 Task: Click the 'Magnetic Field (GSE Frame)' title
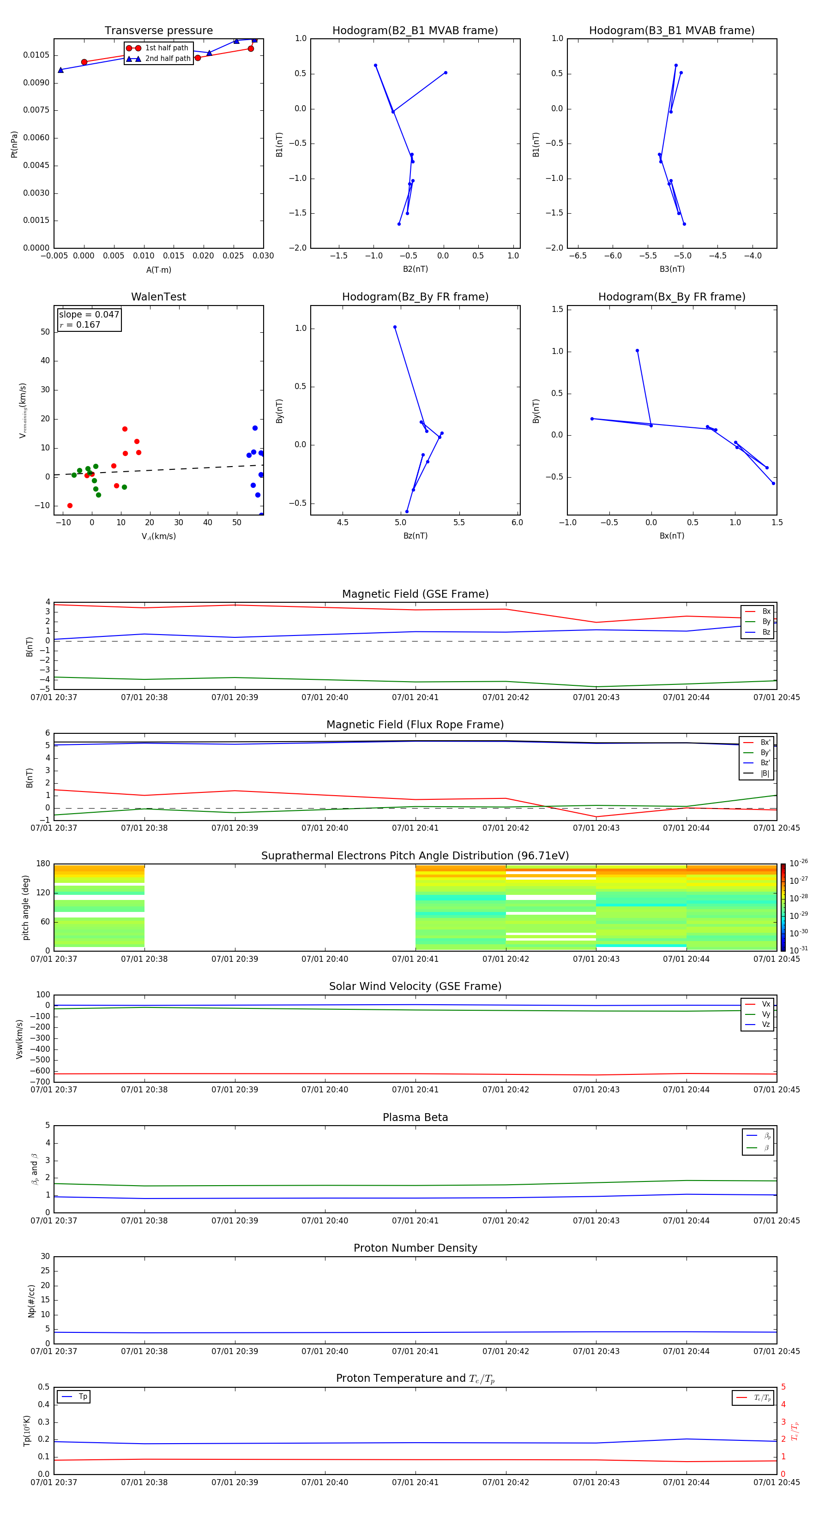pos(415,594)
